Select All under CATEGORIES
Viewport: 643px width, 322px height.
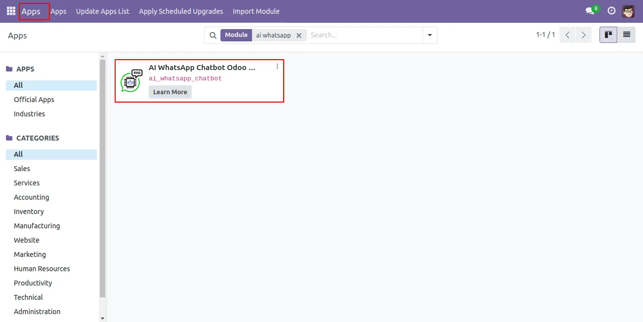pos(51,154)
